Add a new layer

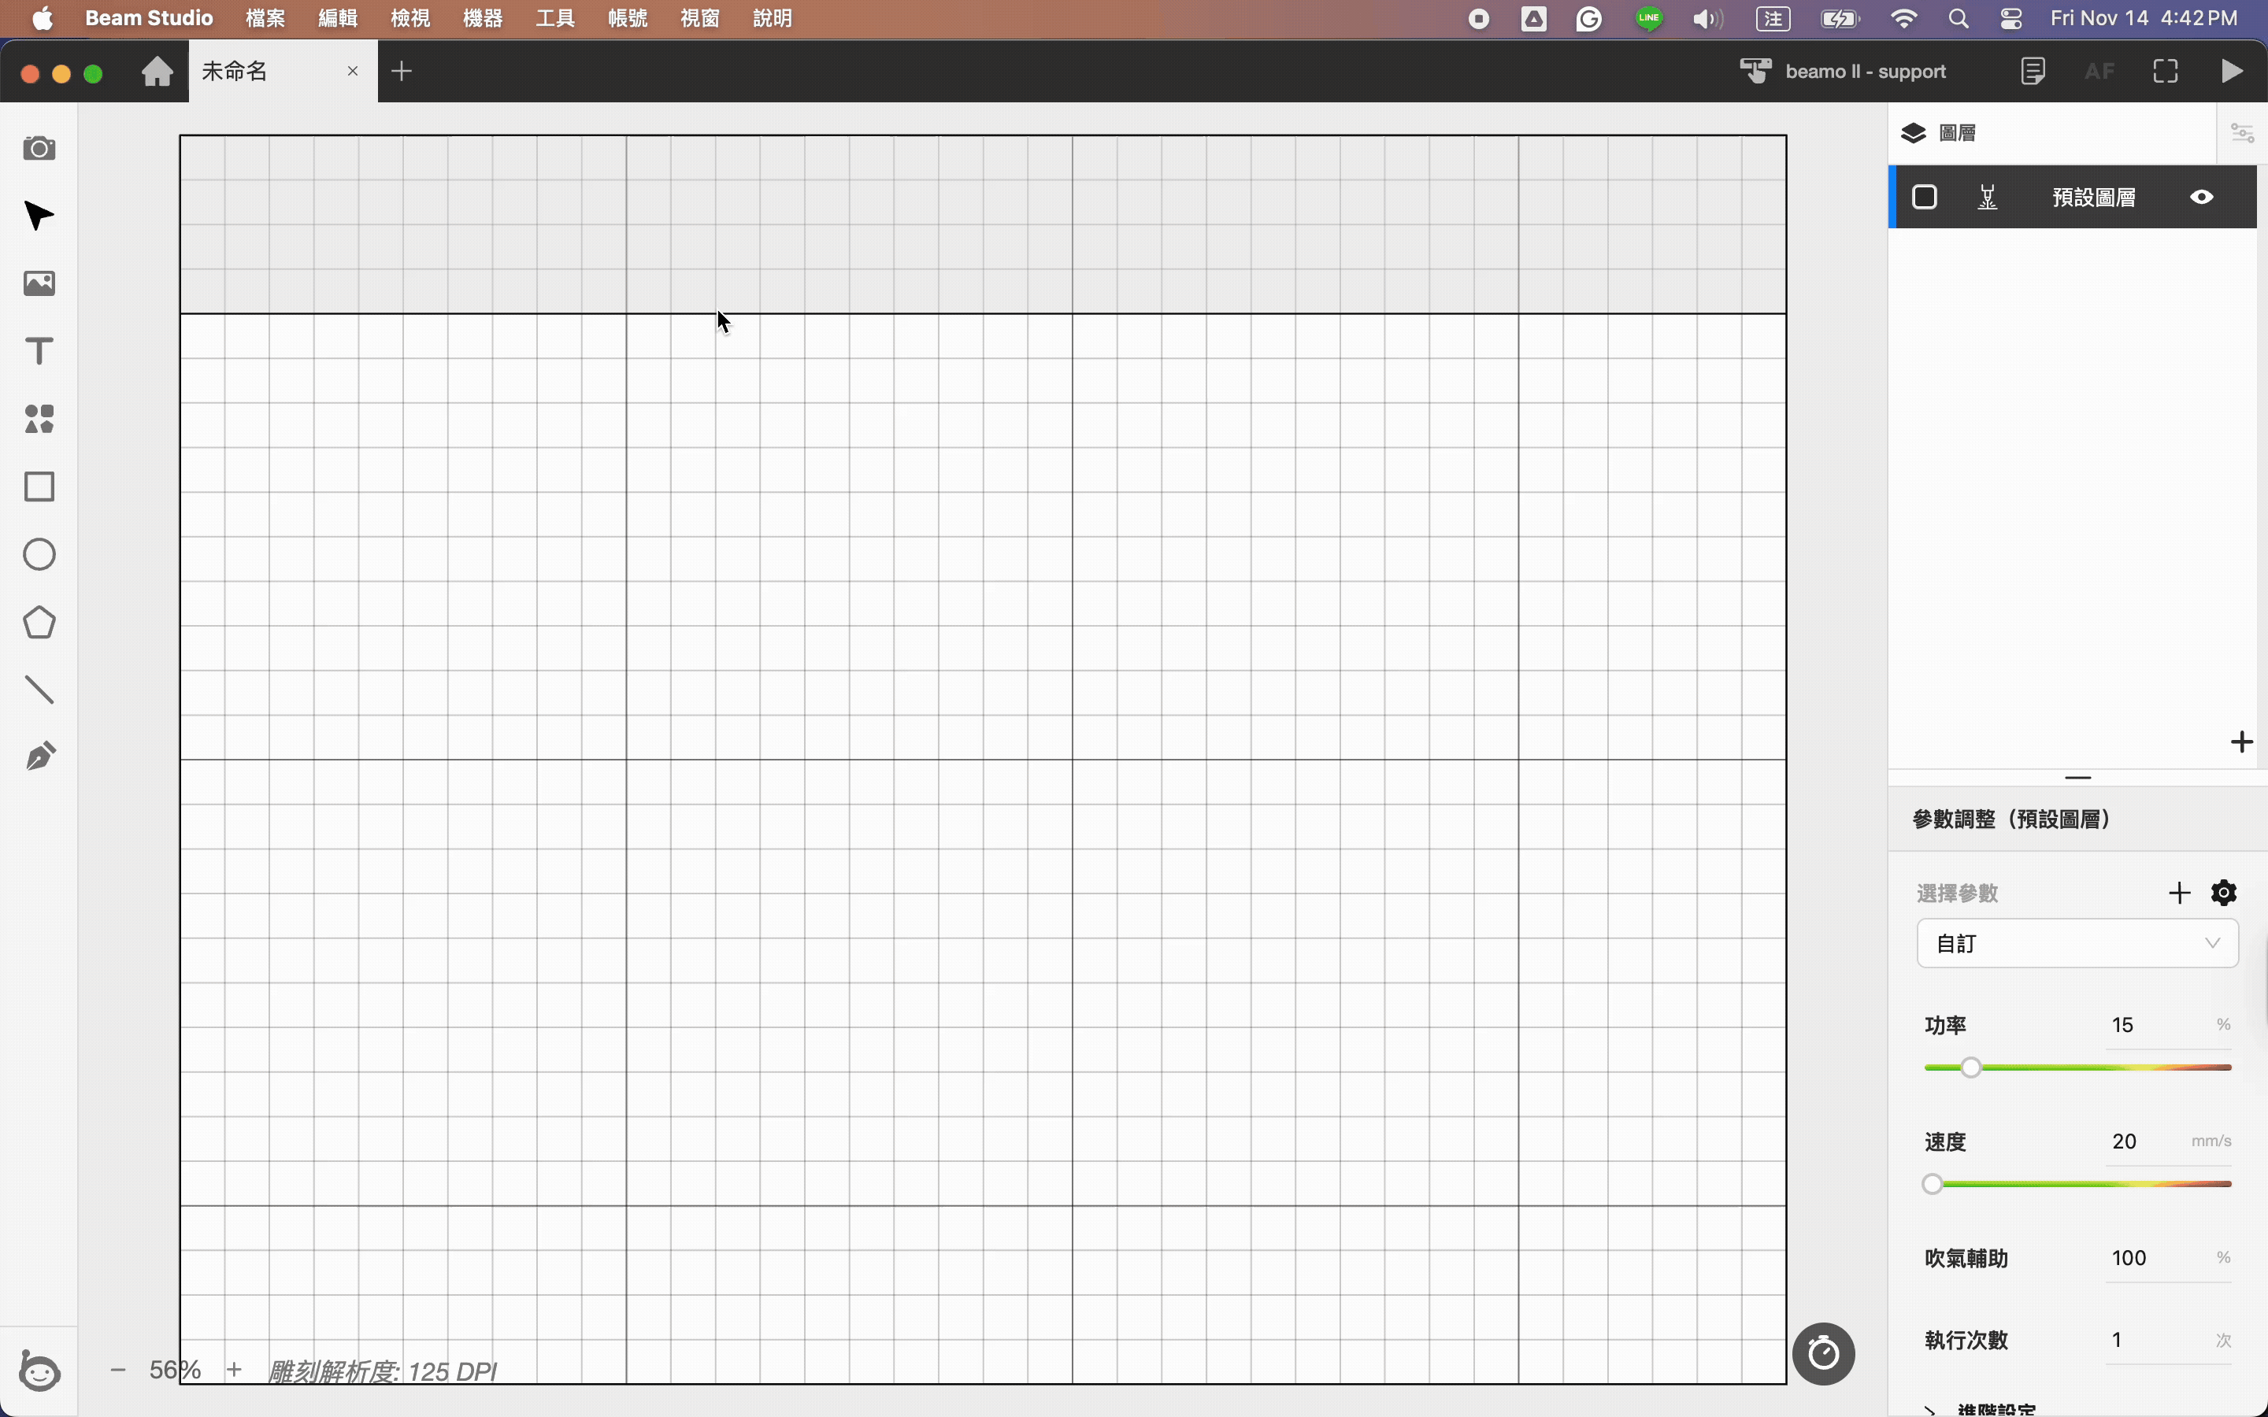(2242, 742)
